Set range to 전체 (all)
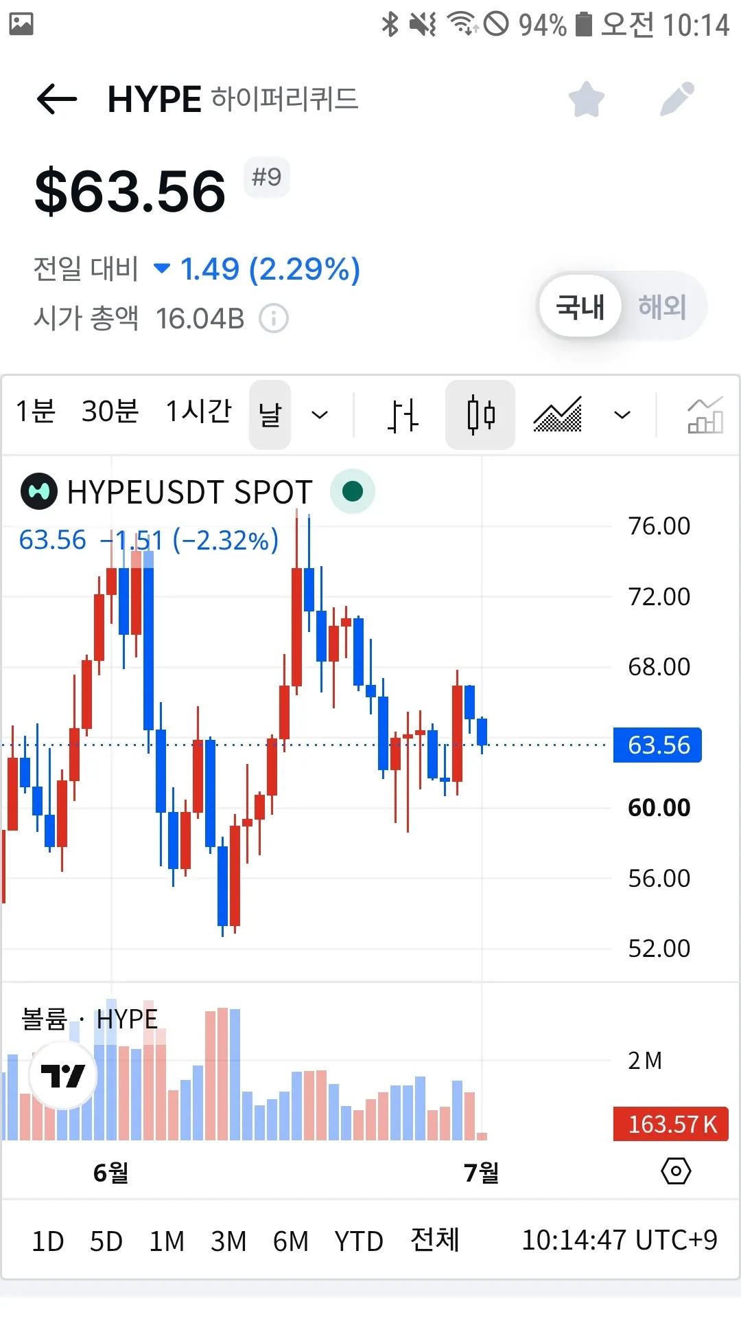This screenshot has width=741, height=1319. [435, 1241]
